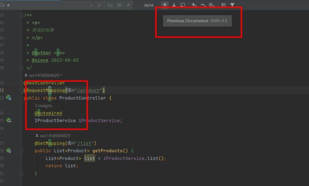Open the search history magnifier dropdown
The image size is (309, 186).
tap(2, 5)
